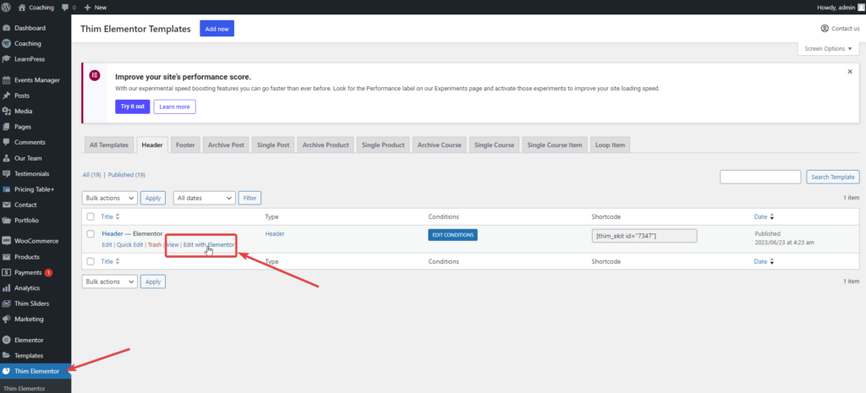The image size is (866, 393).
Task: Switch to the Archive Product tab
Action: pos(326,145)
